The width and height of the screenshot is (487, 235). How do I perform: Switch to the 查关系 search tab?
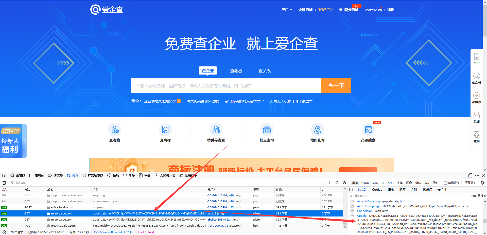coord(265,71)
